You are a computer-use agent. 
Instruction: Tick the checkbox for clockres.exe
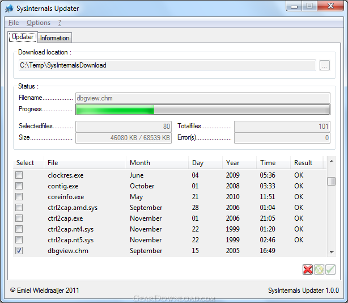[x=19, y=175]
